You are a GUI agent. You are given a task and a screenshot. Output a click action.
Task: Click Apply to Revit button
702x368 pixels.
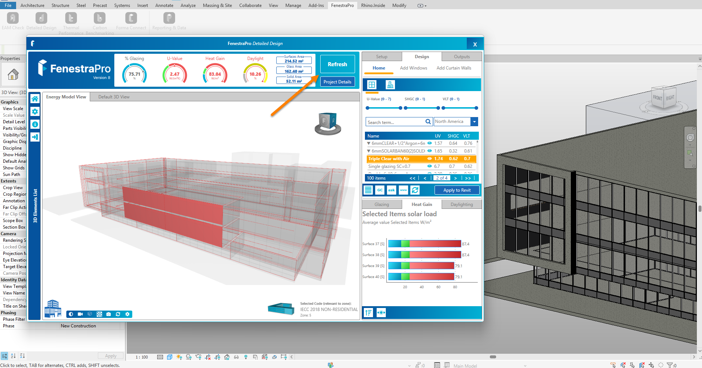pyautogui.click(x=457, y=190)
